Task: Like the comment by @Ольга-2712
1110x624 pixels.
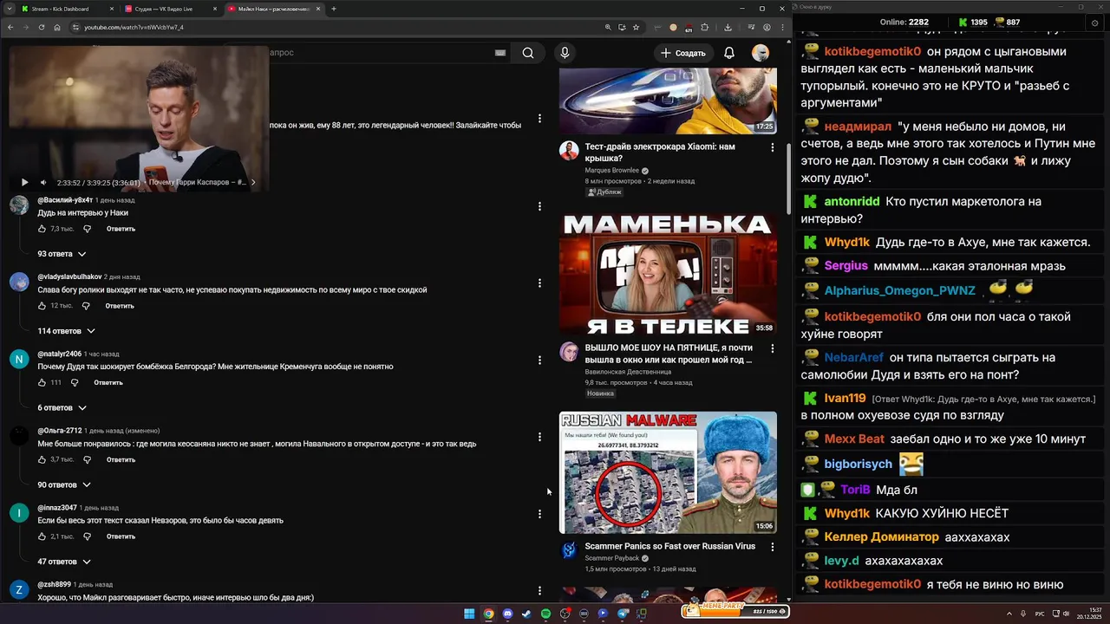Action: (x=42, y=459)
